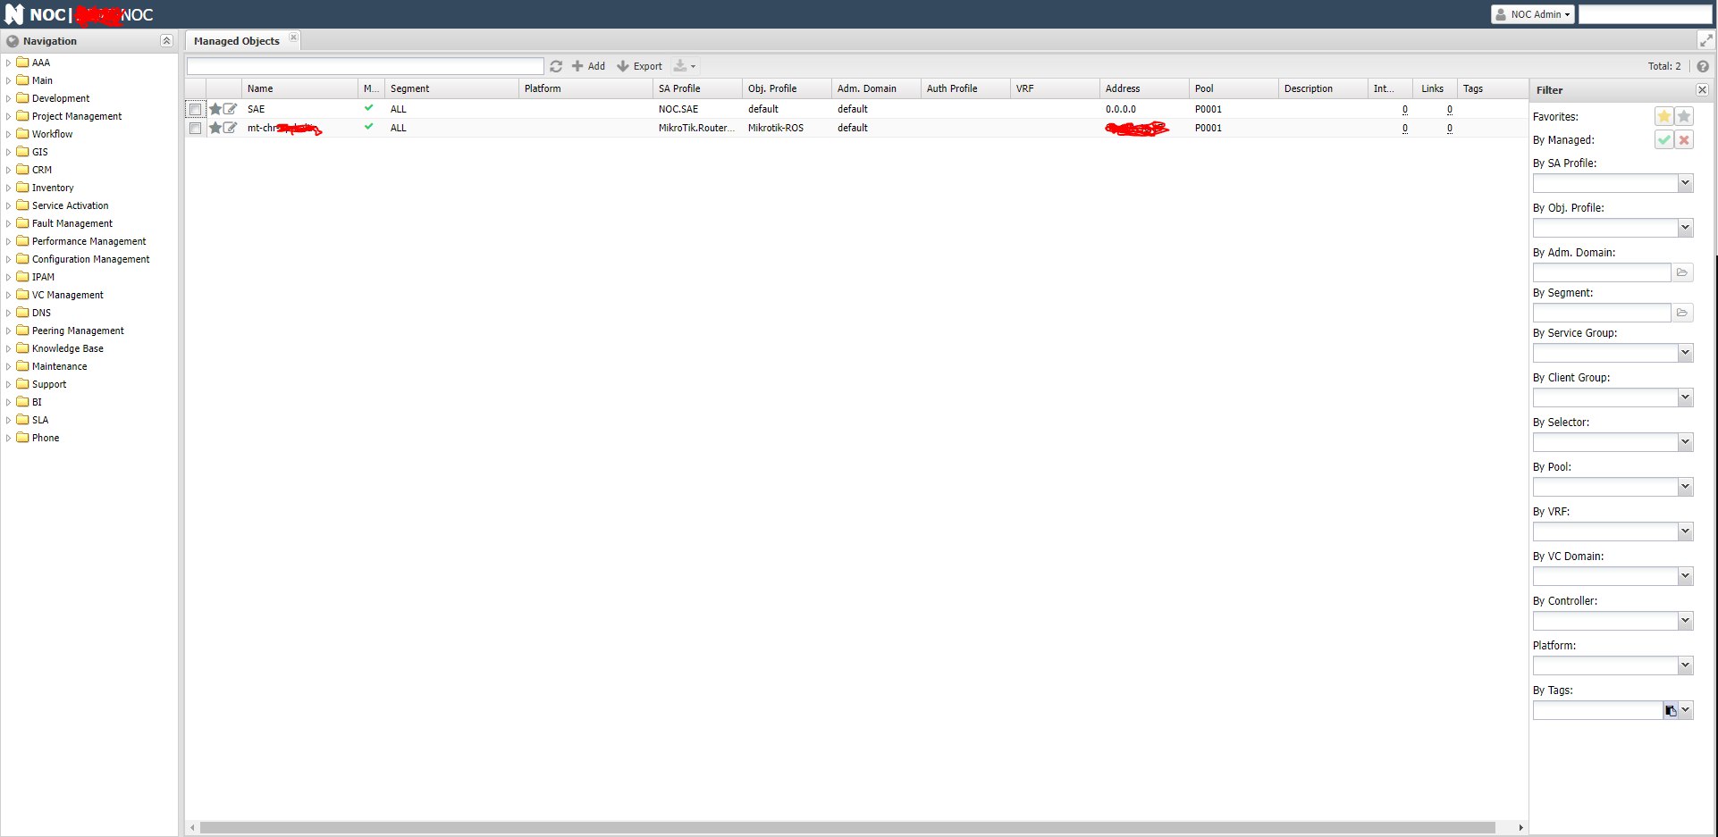Expand the DNS folder
Screen dimensions: 1718x837
(9, 313)
